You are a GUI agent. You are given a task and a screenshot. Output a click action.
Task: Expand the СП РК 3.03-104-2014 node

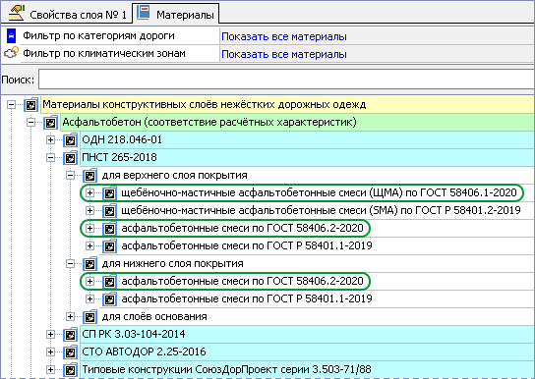[x=50, y=335]
